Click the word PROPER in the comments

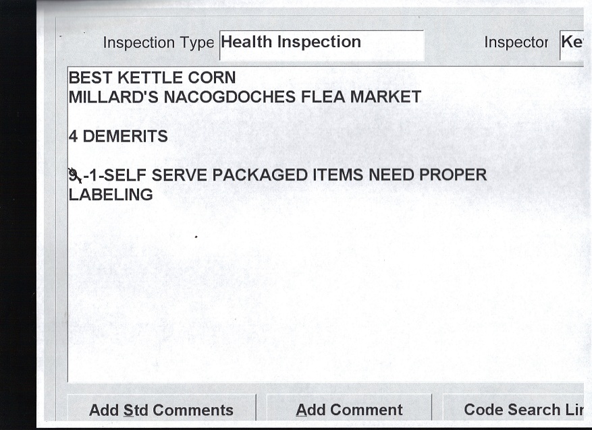[x=452, y=176]
